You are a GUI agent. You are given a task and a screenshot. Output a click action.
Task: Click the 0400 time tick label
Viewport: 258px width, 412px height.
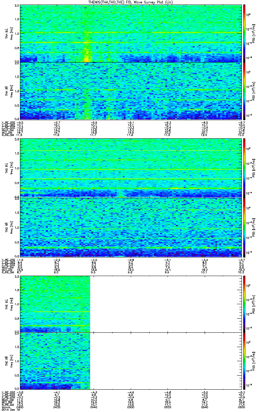(20, 407)
